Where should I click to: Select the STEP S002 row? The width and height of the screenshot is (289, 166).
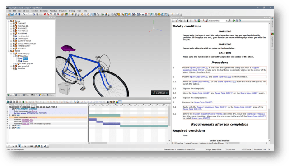(47, 126)
